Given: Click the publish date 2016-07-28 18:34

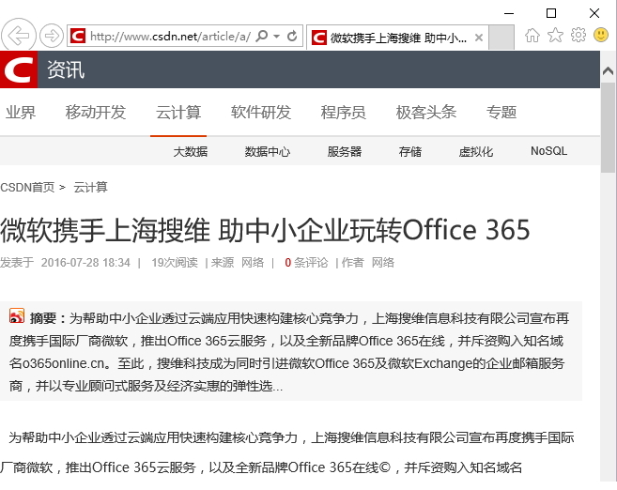Looking at the screenshot, I should (85, 263).
